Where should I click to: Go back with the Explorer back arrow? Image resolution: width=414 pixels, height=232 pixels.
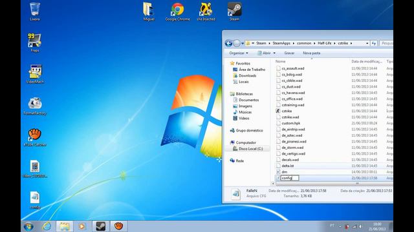pos(228,43)
